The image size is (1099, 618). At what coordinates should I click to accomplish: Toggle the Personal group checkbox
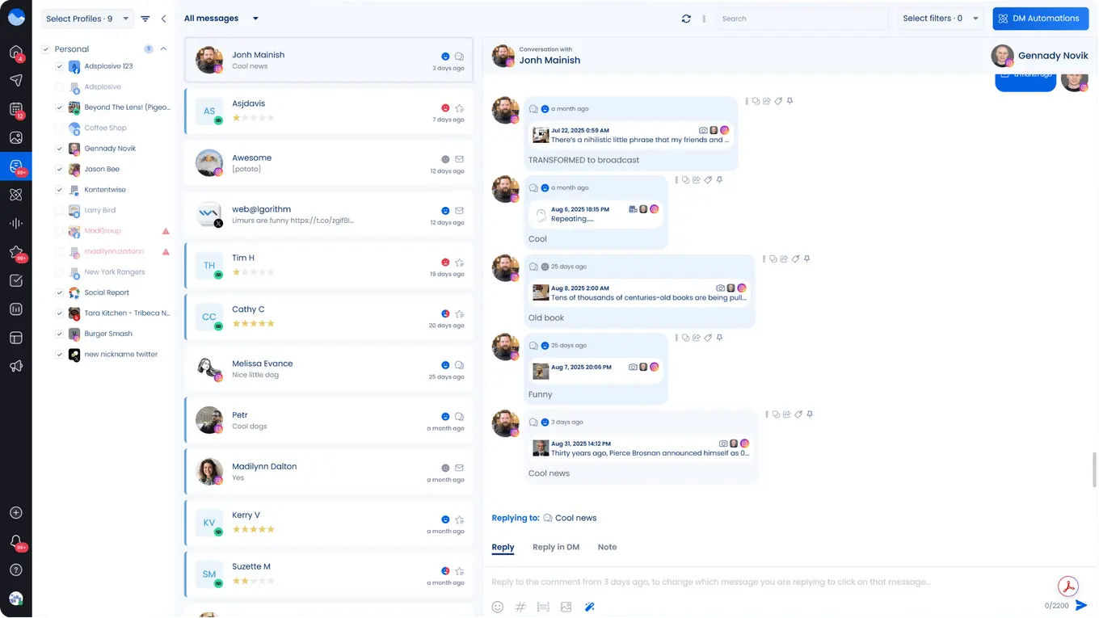45,49
